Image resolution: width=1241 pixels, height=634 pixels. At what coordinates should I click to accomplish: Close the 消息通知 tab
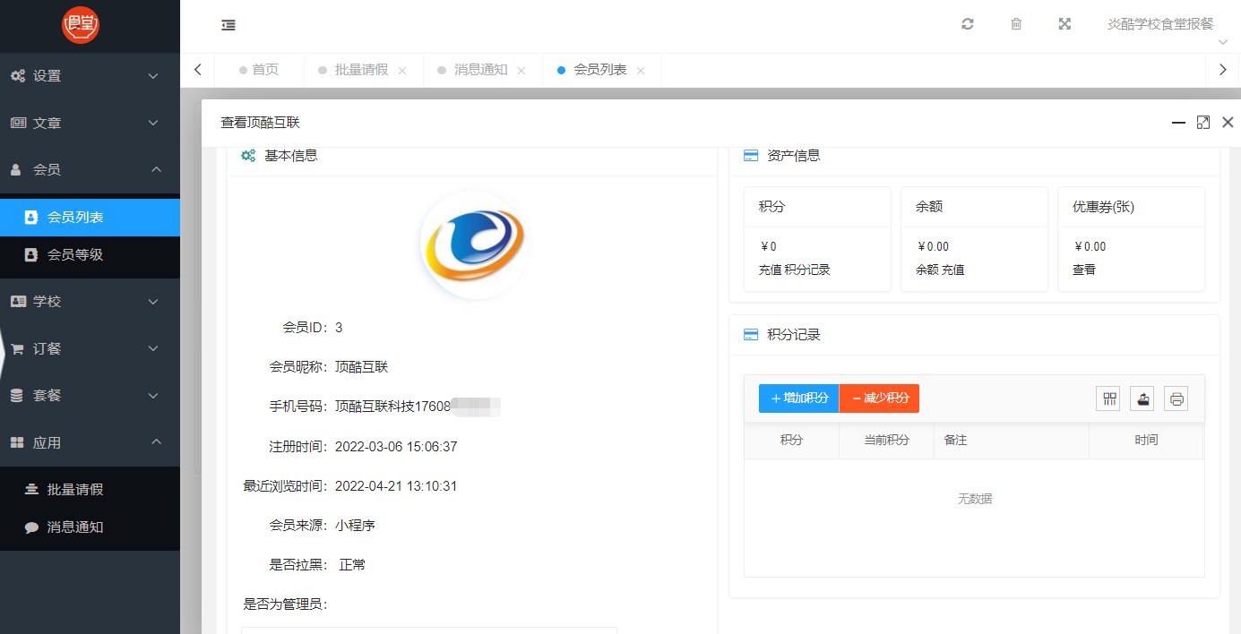[x=521, y=71]
